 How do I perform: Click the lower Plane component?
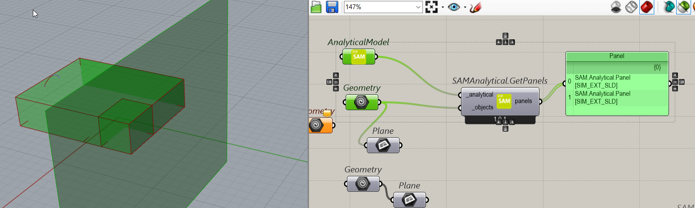[x=409, y=200]
